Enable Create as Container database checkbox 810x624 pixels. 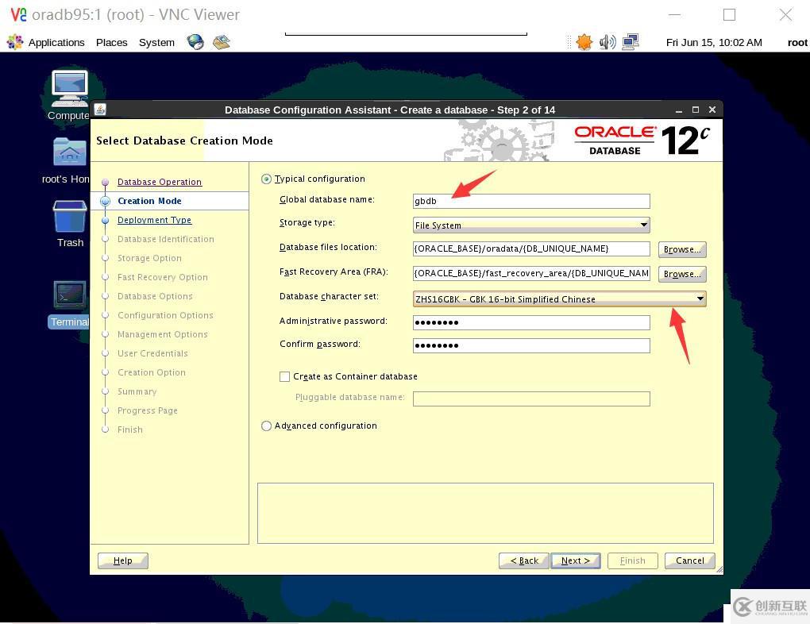tap(284, 376)
